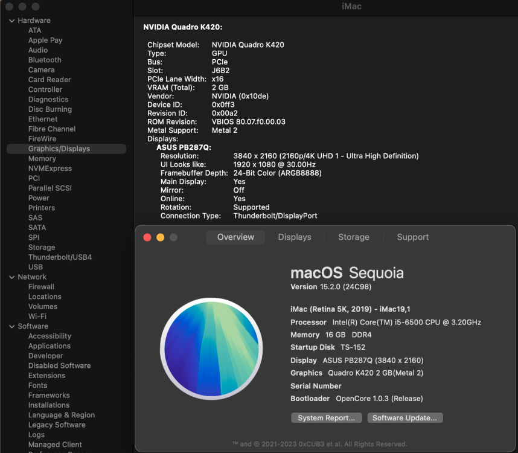Click the macOS Sequoia logo image
This screenshot has height=453, width=518.
(211, 349)
